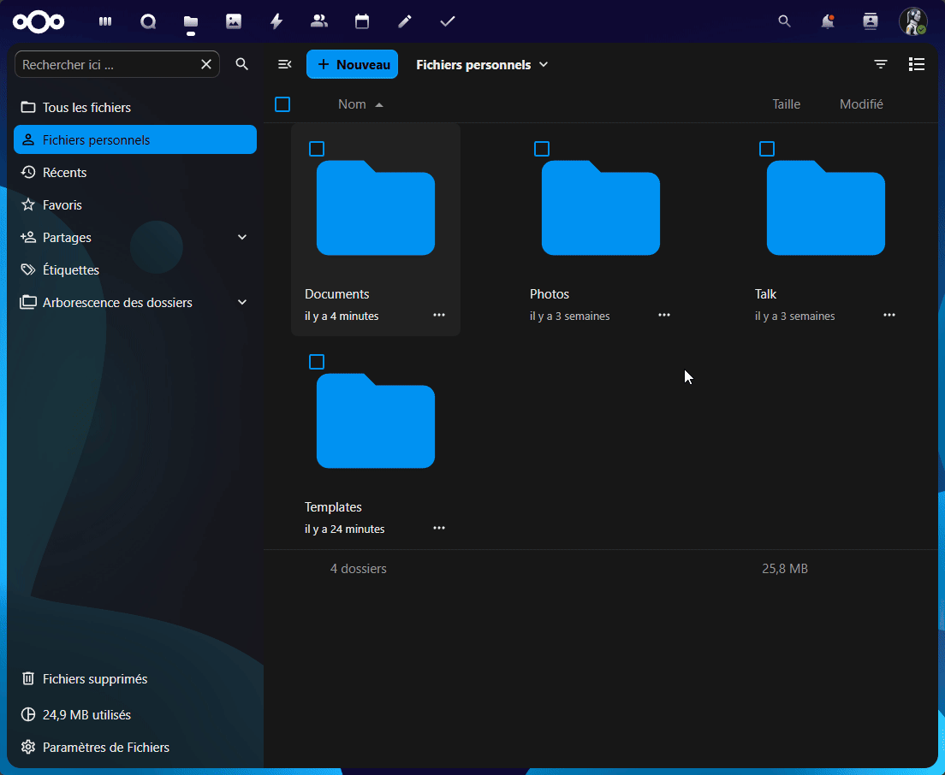The height and width of the screenshot is (775, 945).
Task: Open the Photos app icon
Action: tap(234, 21)
